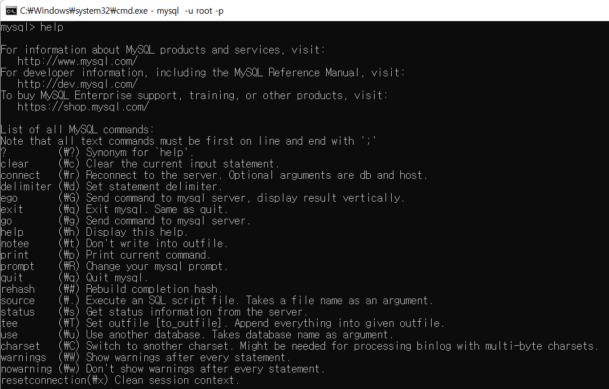This screenshot has width=609, height=389.
Task: Click the 'List of all MySQL commands:' heading
Action: [x=78, y=129]
